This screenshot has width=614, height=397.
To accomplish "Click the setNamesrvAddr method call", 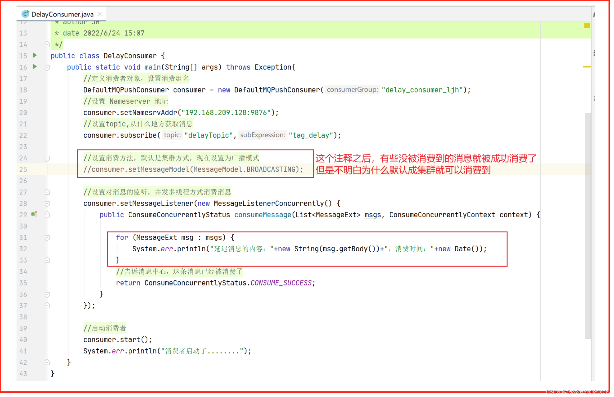I will (148, 112).
